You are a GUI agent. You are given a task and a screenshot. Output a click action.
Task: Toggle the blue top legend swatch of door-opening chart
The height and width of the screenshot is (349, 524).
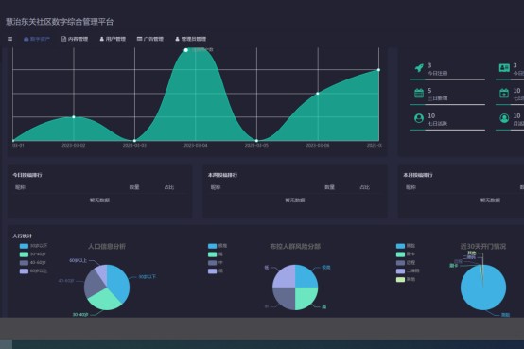pyautogui.click(x=400, y=246)
